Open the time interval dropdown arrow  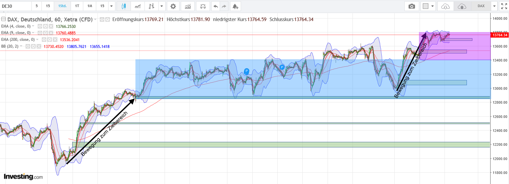(x=111, y=6)
